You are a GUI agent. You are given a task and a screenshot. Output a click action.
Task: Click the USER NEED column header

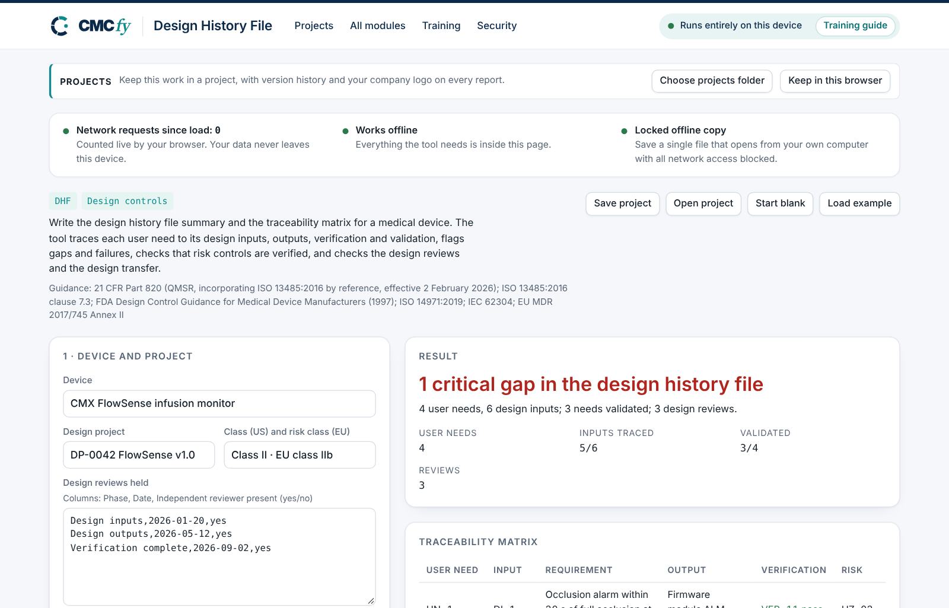click(452, 570)
